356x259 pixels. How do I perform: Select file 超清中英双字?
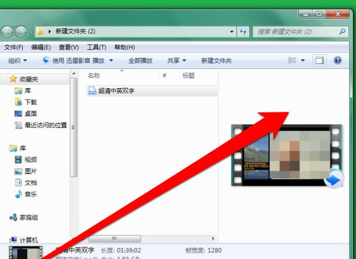[152, 91]
